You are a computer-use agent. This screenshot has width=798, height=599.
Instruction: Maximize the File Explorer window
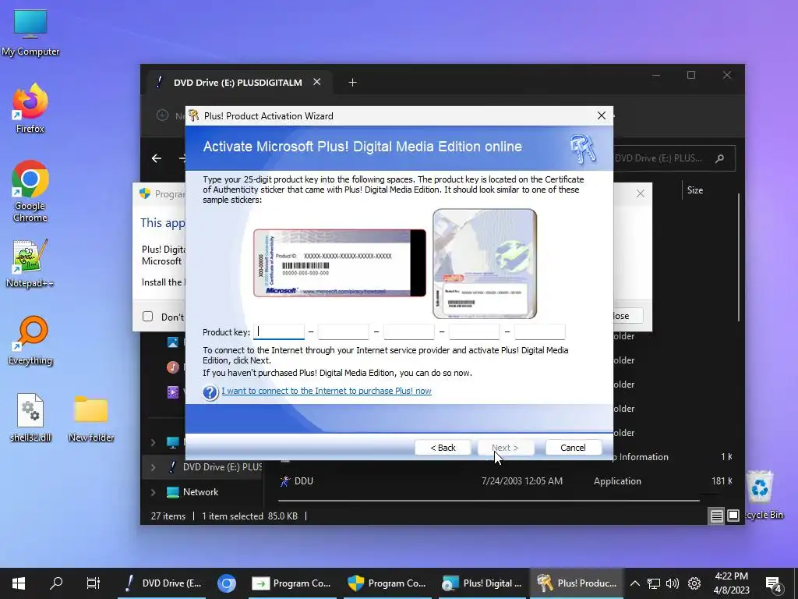pos(691,76)
